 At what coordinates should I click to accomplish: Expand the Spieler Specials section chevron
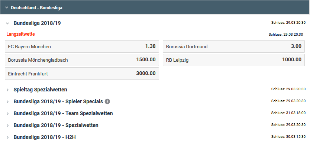7,102
